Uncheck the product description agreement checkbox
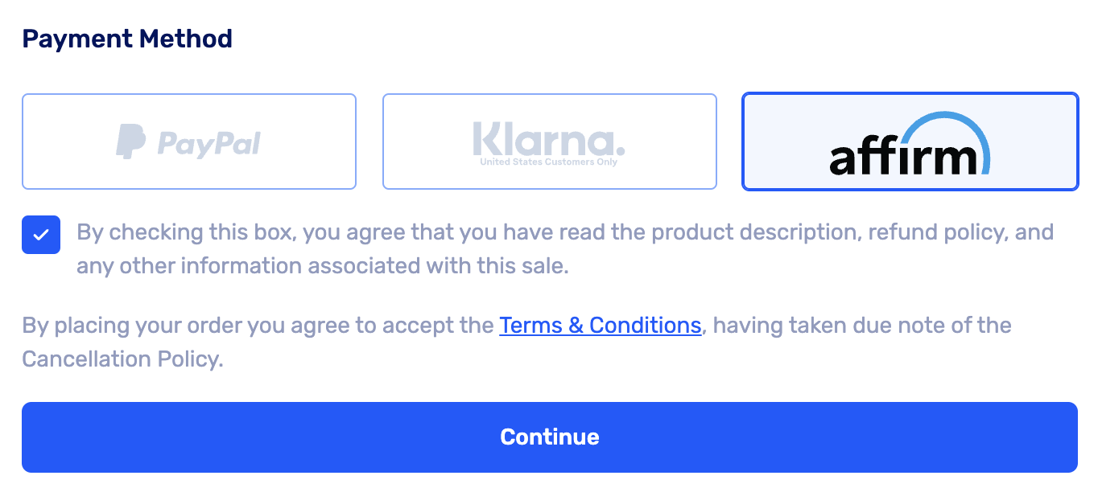The width and height of the screenshot is (1098, 492). click(x=41, y=235)
